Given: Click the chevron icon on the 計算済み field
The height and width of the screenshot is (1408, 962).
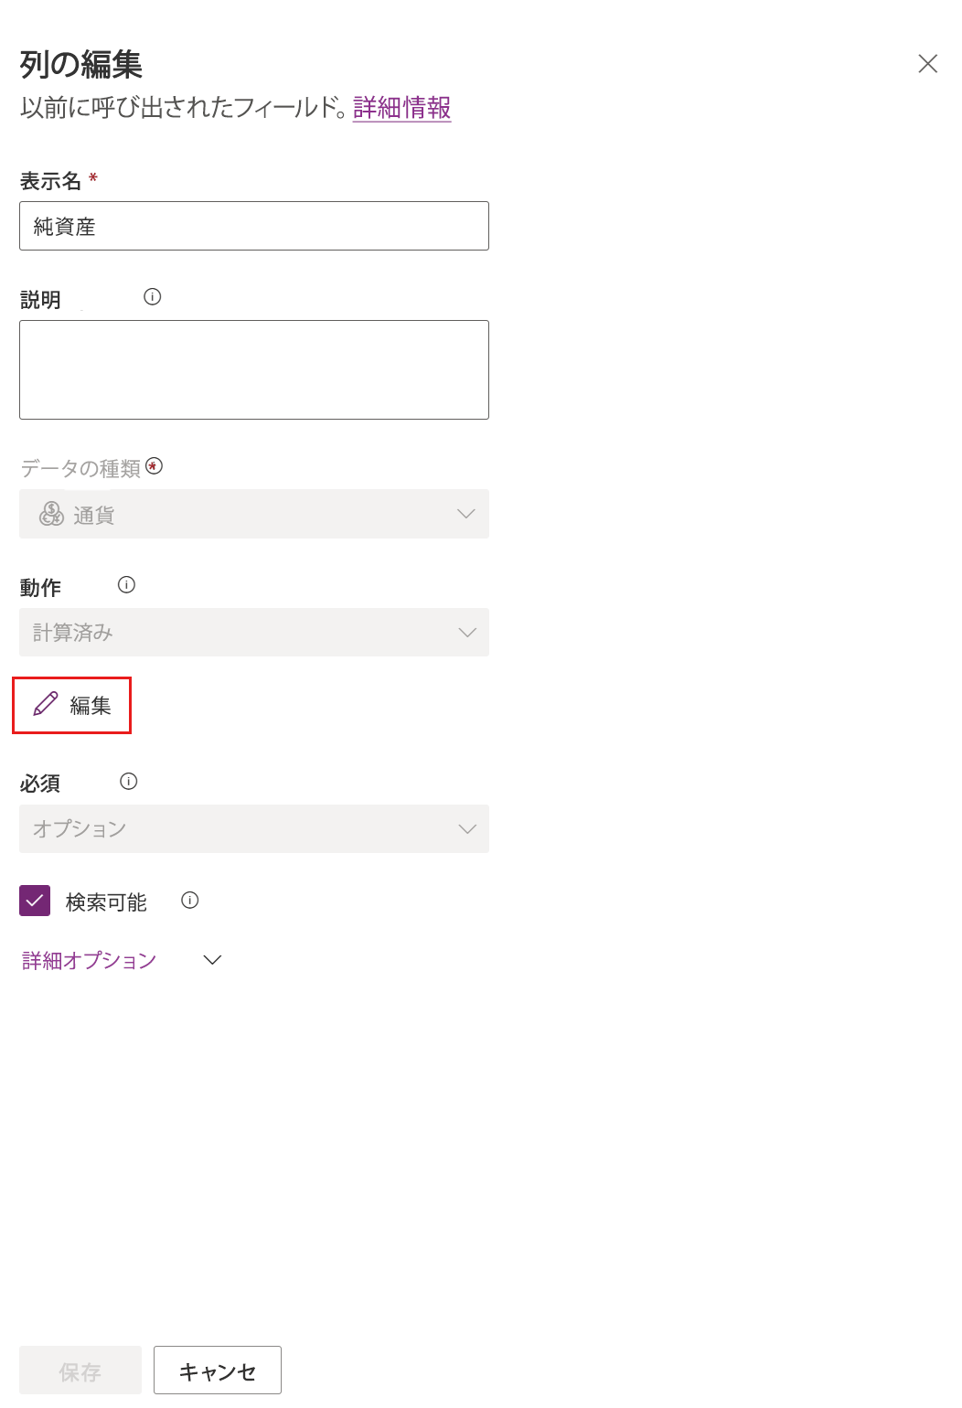Looking at the screenshot, I should [x=466, y=632].
